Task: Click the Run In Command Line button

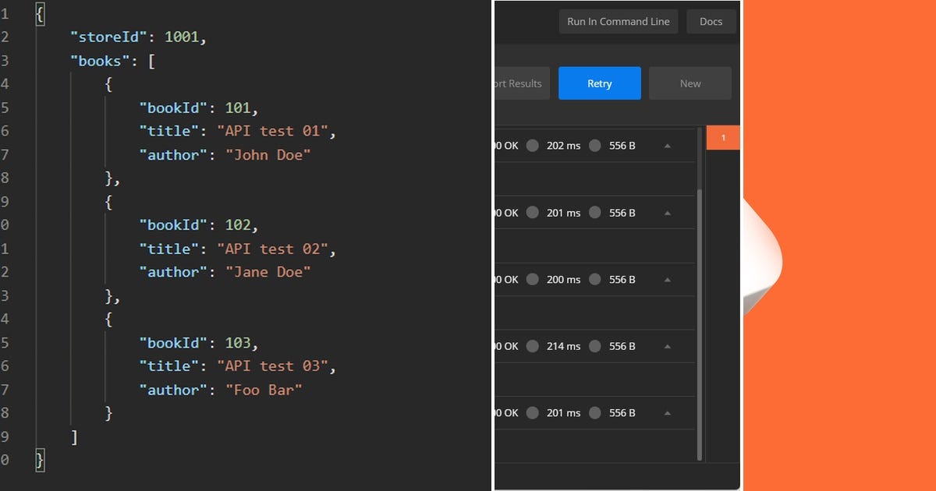Action: [619, 22]
